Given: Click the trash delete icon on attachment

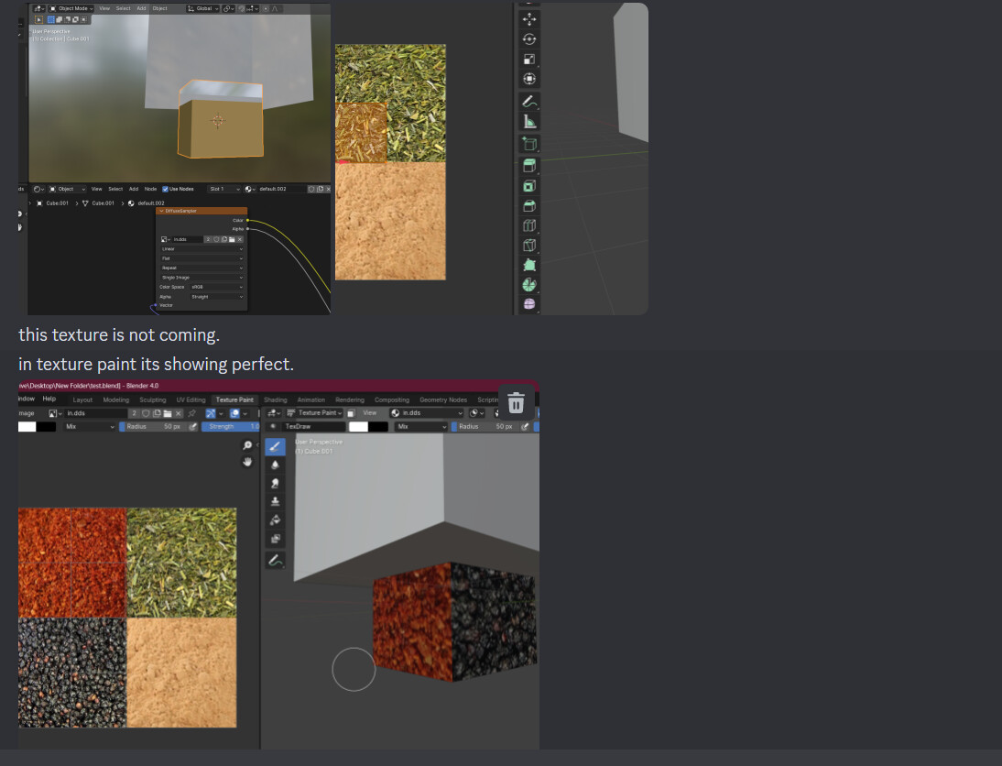Looking at the screenshot, I should (516, 403).
